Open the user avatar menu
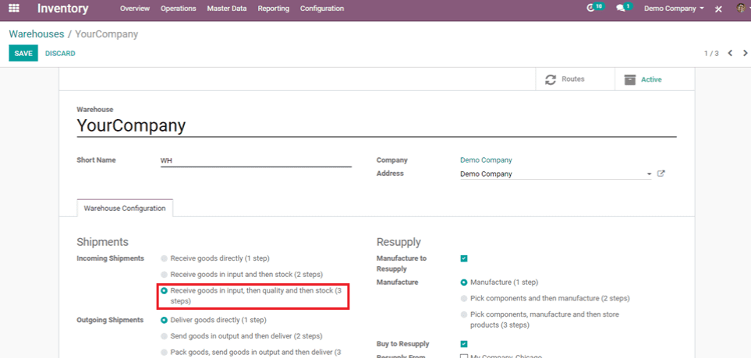Viewport: 751px width, 358px height. pos(739,9)
